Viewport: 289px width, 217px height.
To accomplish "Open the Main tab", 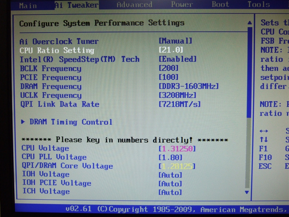I will (28, 6).
